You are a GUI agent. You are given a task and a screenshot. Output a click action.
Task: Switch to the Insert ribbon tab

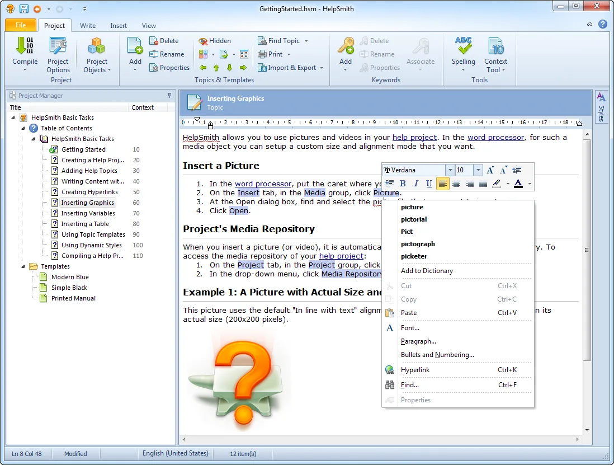pyautogui.click(x=118, y=26)
